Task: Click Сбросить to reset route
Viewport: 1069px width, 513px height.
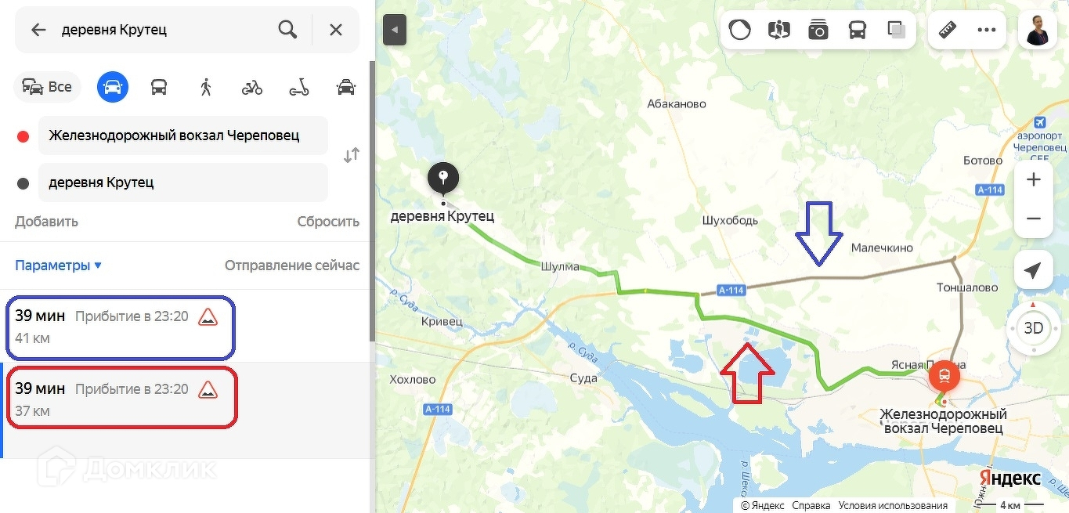Action: [x=328, y=222]
